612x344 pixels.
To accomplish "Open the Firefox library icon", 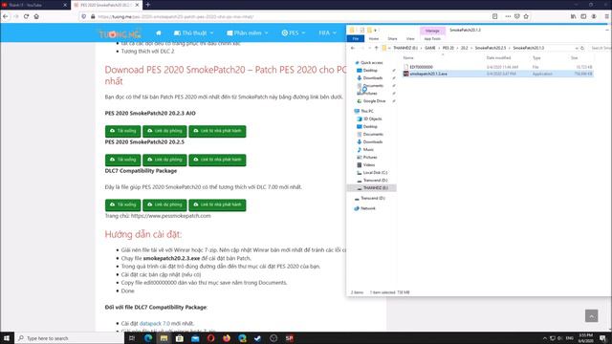I will pyautogui.click(x=573, y=16).
